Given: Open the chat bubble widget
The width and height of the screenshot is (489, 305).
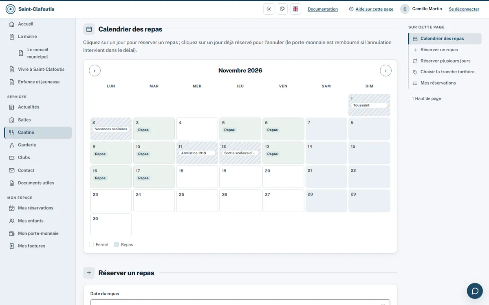Looking at the screenshot, I should pos(475,291).
